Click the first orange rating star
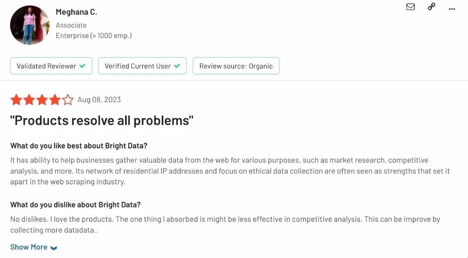Screen dimensions: 468x258 [16, 100]
